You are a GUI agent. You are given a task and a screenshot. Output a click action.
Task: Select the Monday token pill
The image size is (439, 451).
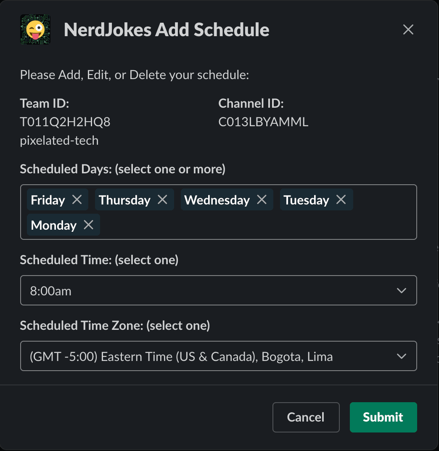[54, 225]
